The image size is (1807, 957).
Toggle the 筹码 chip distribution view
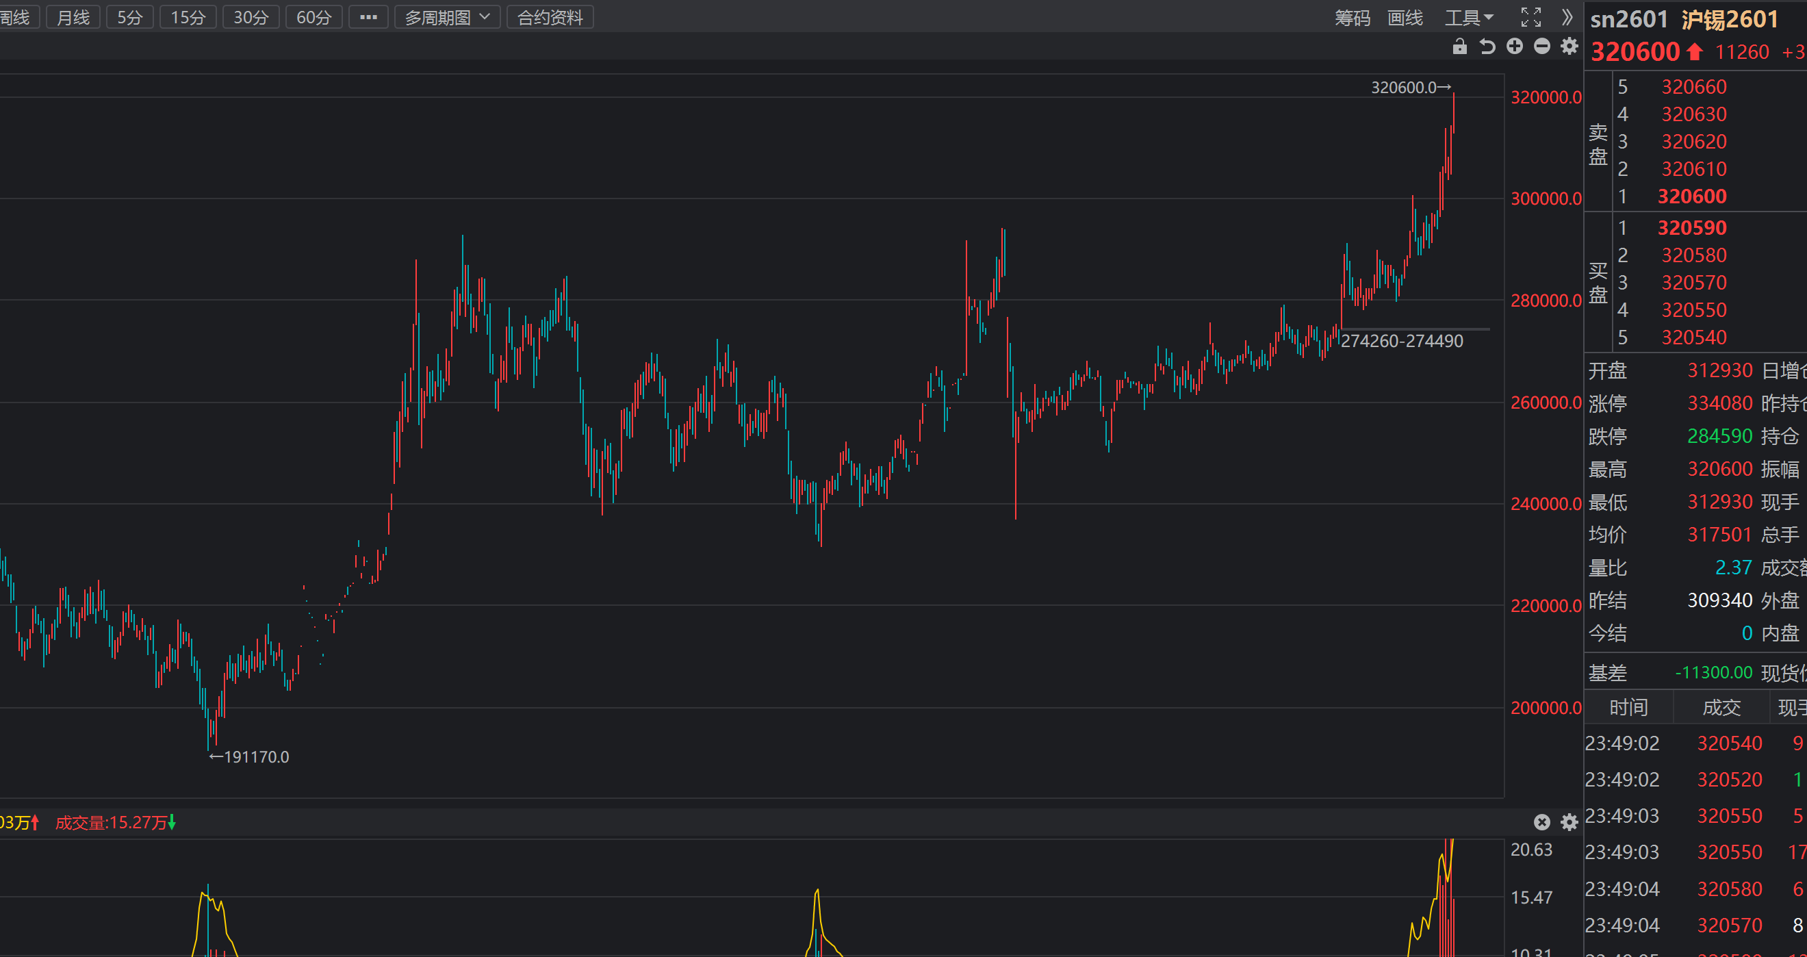[1352, 18]
